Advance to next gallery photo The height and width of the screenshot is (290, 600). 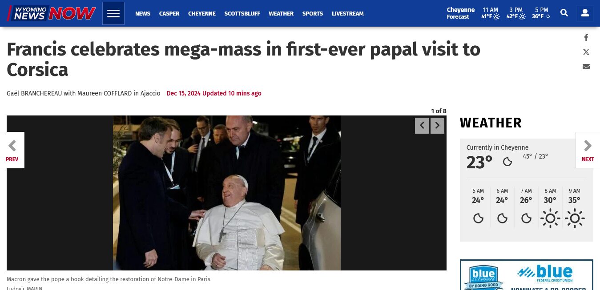[437, 126]
